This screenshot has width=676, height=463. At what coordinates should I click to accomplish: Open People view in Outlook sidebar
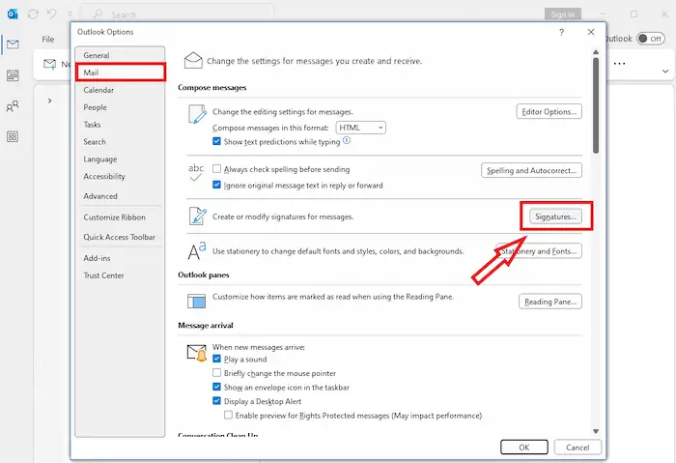click(13, 105)
